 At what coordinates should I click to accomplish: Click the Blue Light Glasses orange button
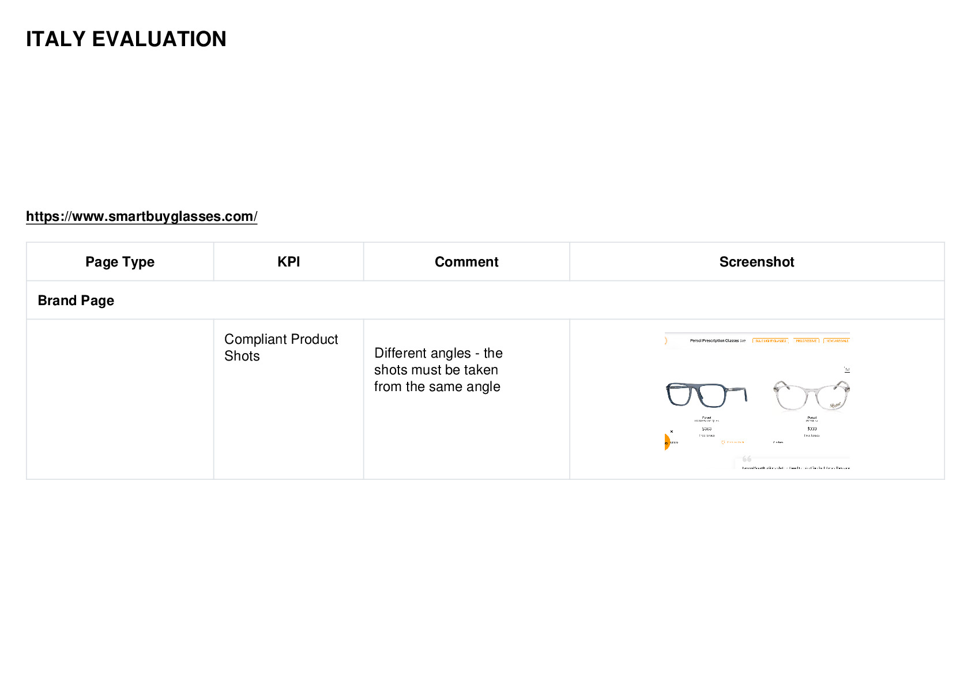point(771,341)
